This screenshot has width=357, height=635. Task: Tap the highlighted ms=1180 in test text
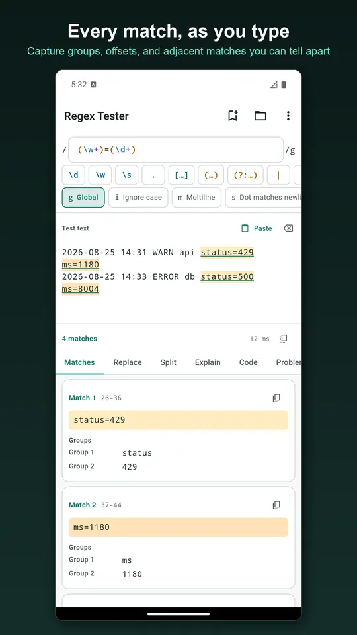81,265
